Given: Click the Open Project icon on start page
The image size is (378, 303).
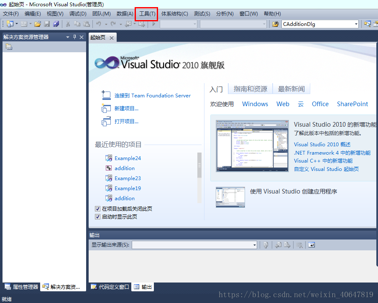Looking at the screenshot, I should [x=106, y=121].
